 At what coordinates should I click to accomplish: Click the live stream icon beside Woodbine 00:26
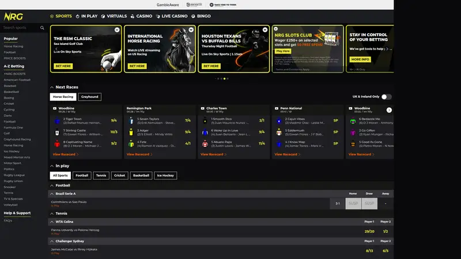(x=55, y=108)
